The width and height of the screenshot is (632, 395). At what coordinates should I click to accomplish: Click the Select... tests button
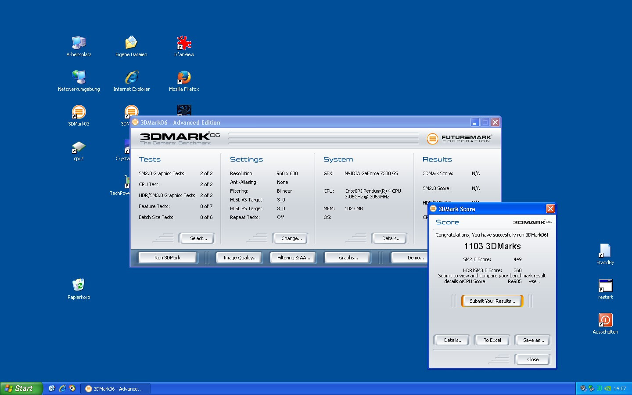(196, 238)
